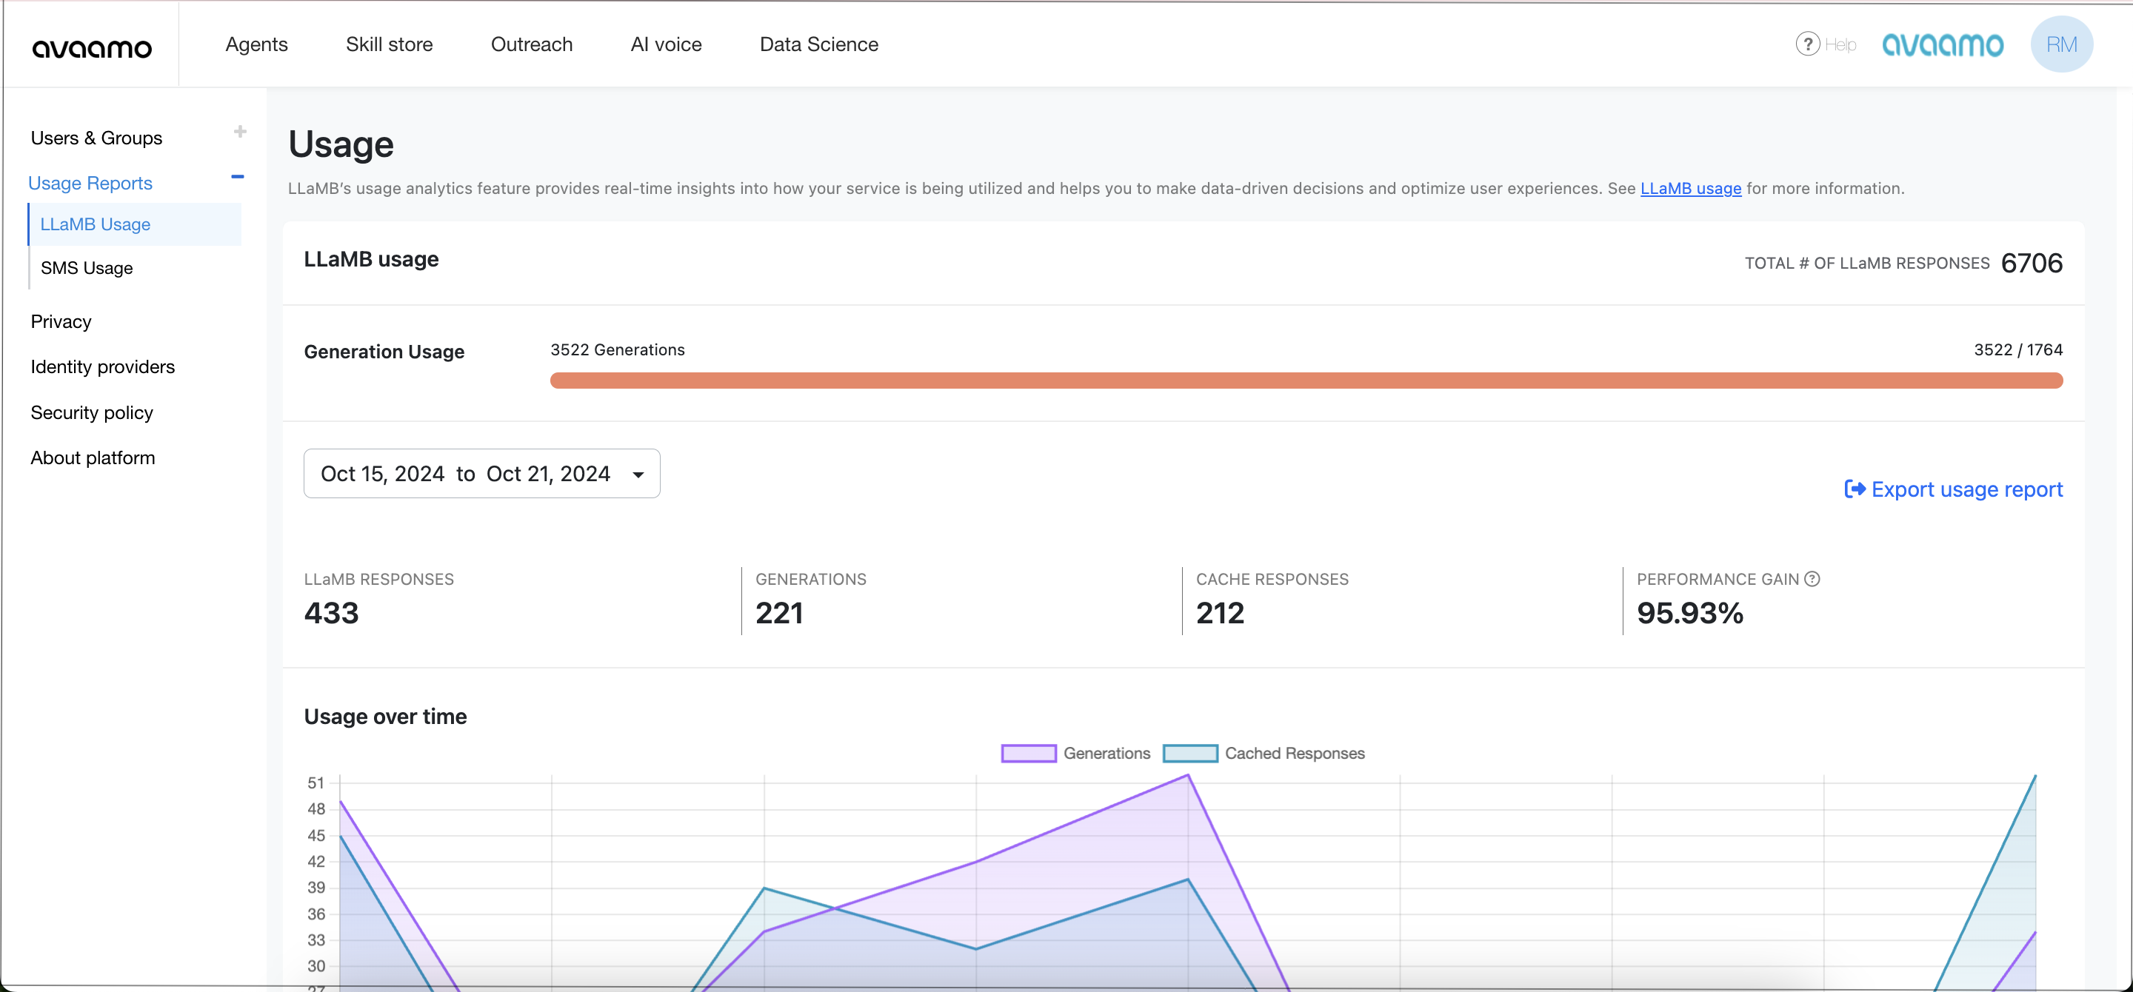The height and width of the screenshot is (992, 2133).
Task: Open Data Science section
Action: 818,44
